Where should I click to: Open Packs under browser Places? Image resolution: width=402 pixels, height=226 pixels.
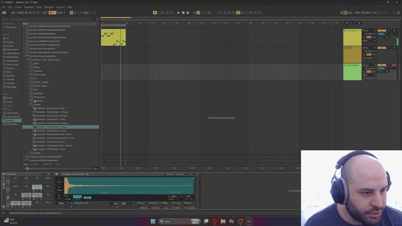(x=9, y=98)
